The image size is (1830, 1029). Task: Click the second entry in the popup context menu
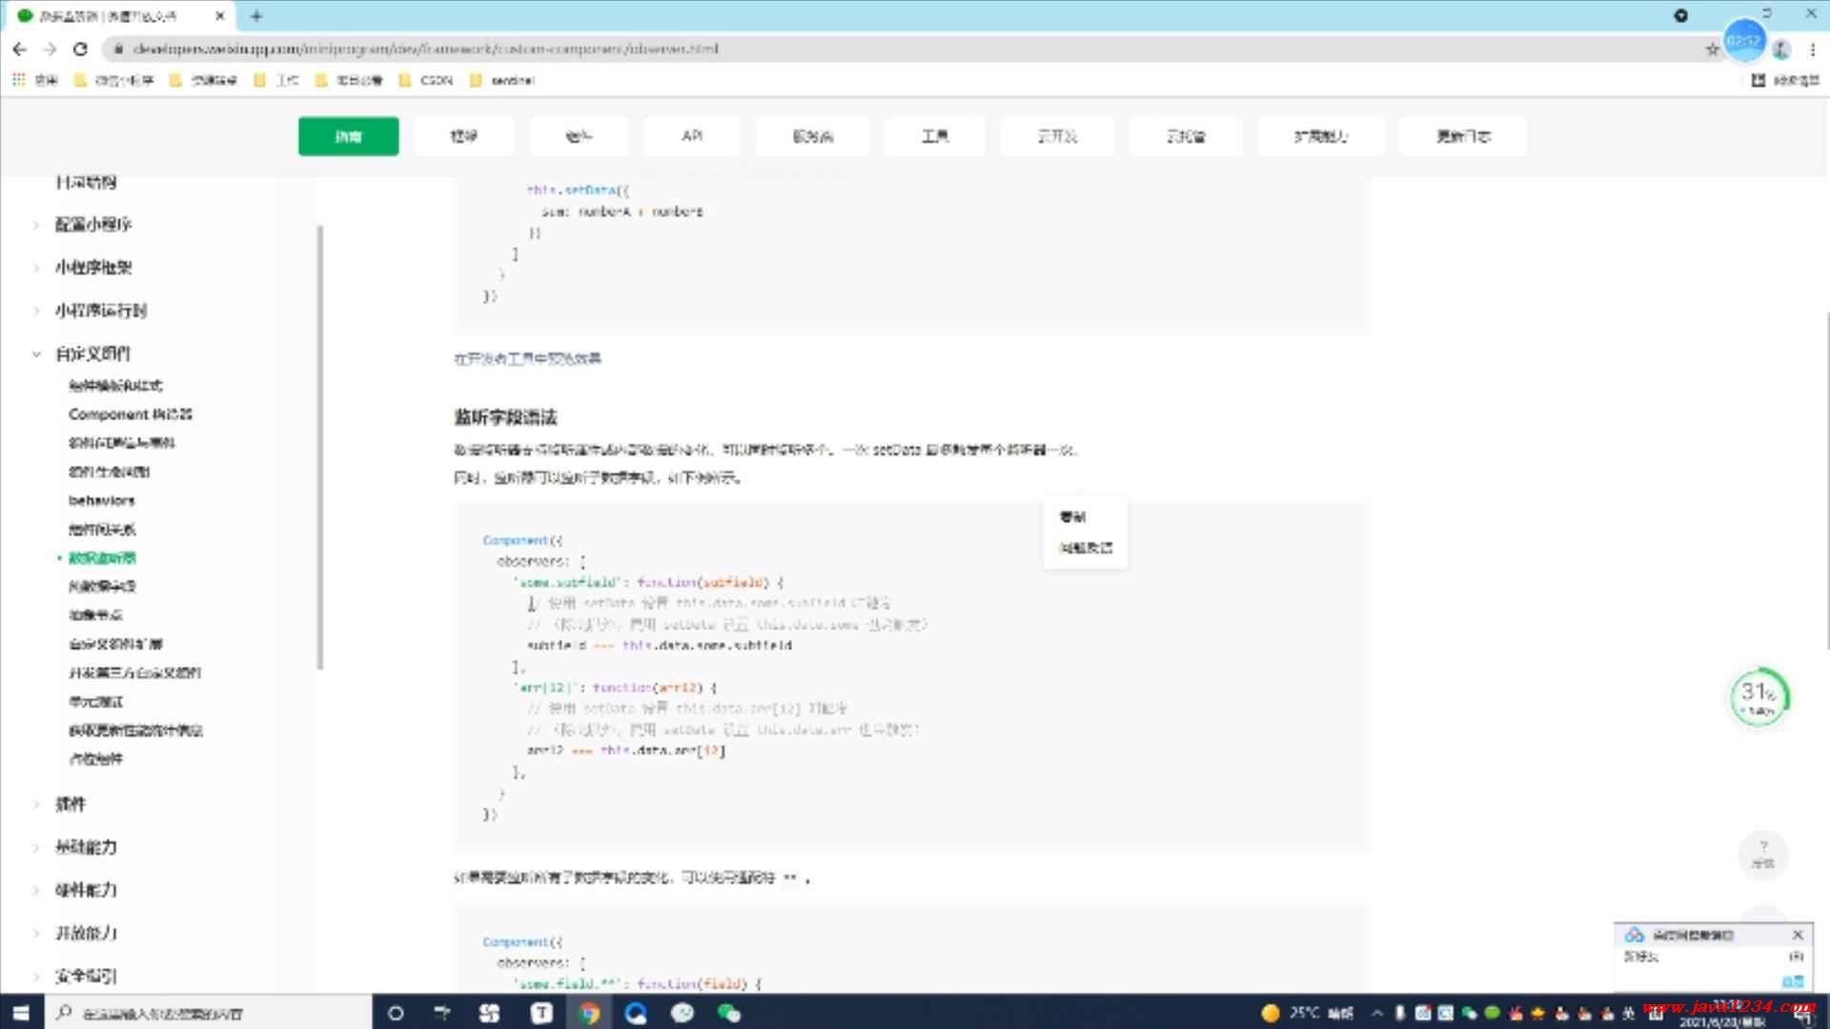point(1086,548)
